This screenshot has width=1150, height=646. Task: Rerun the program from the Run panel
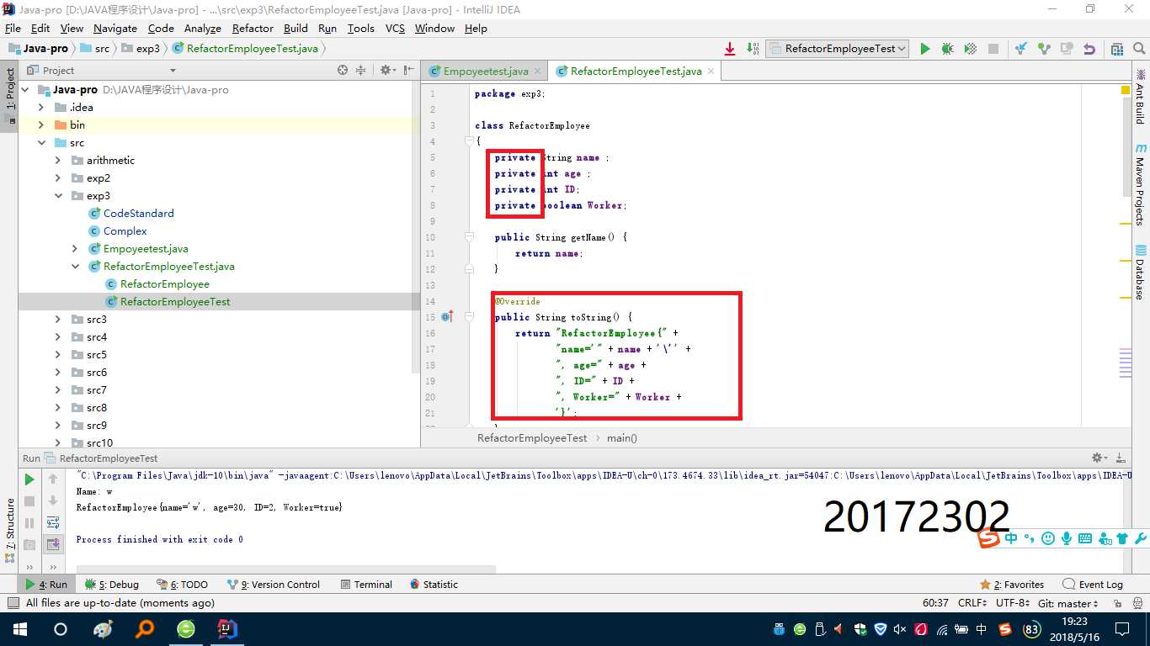pyautogui.click(x=29, y=479)
